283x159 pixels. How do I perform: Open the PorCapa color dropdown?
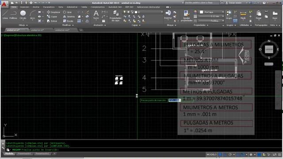[211, 12]
